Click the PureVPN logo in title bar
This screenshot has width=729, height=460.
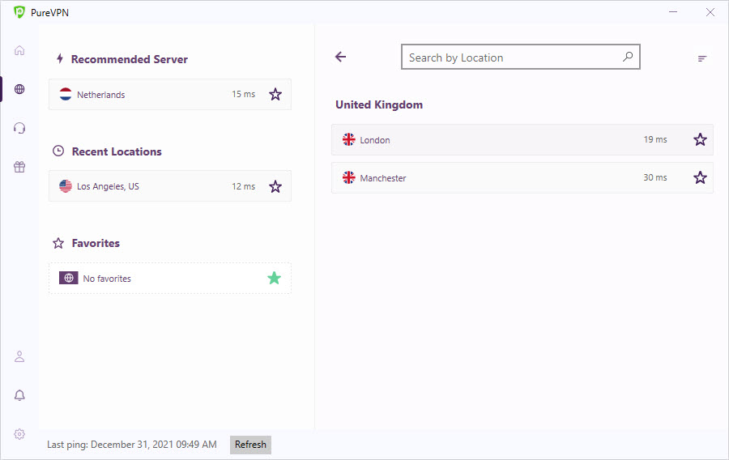pos(19,12)
